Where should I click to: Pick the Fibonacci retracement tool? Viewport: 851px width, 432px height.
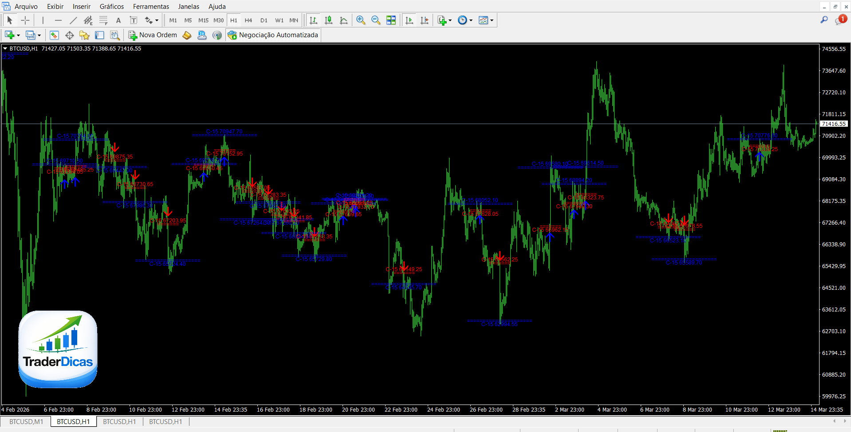tap(103, 20)
